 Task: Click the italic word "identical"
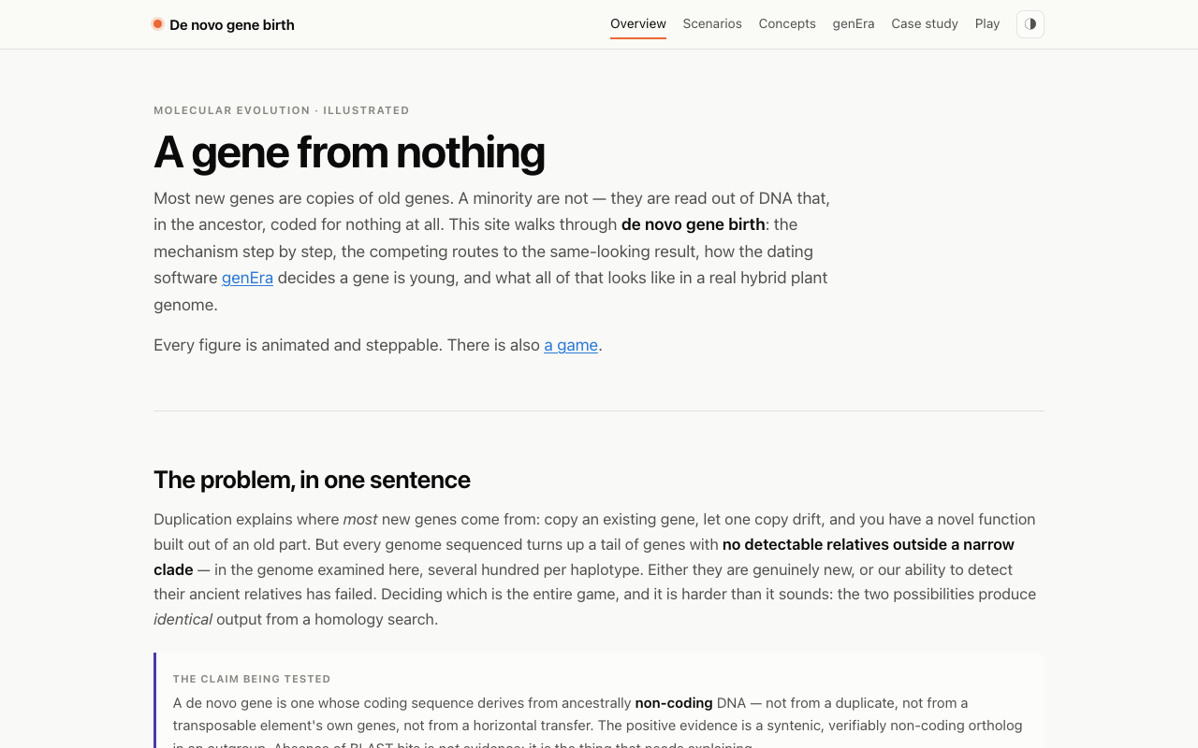183,619
